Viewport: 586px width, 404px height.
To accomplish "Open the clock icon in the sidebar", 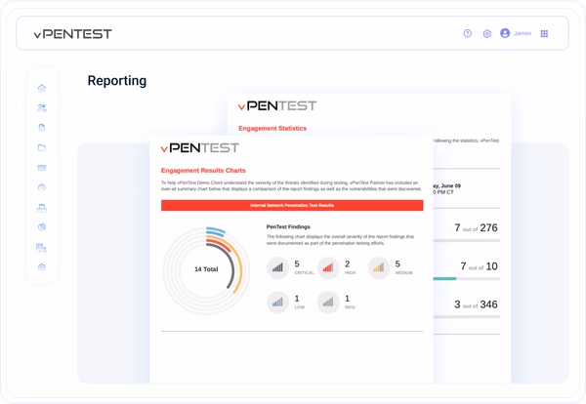I will point(42,187).
